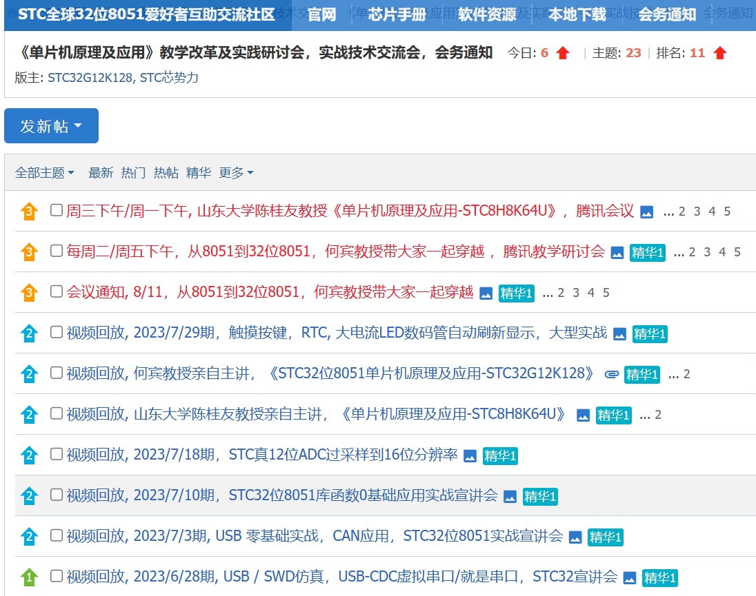Click the image attachment icon on the 2023/7/10期 thread

510,496
